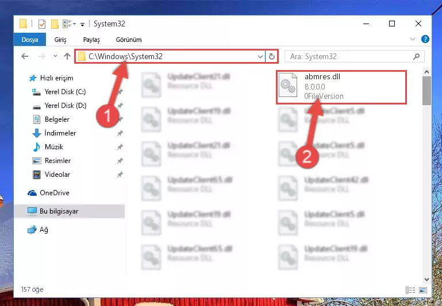Image resolution: width=442 pixels, height=306 pixels.
Task: Expand the address bar history dropdown
Action: tap(260, 57)
